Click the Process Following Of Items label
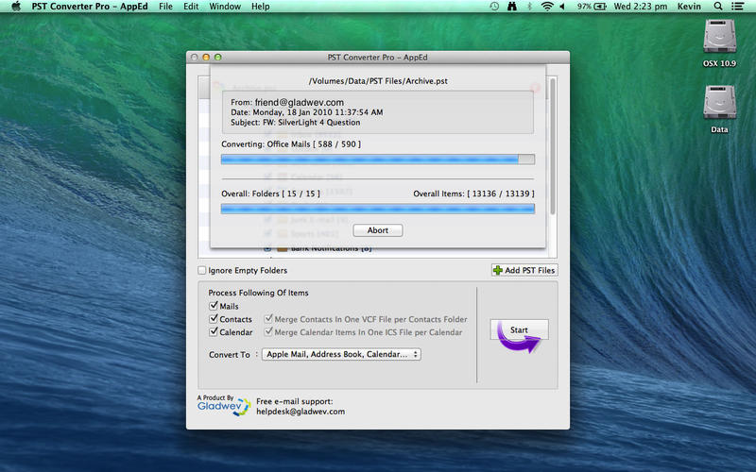 point(258,293)
